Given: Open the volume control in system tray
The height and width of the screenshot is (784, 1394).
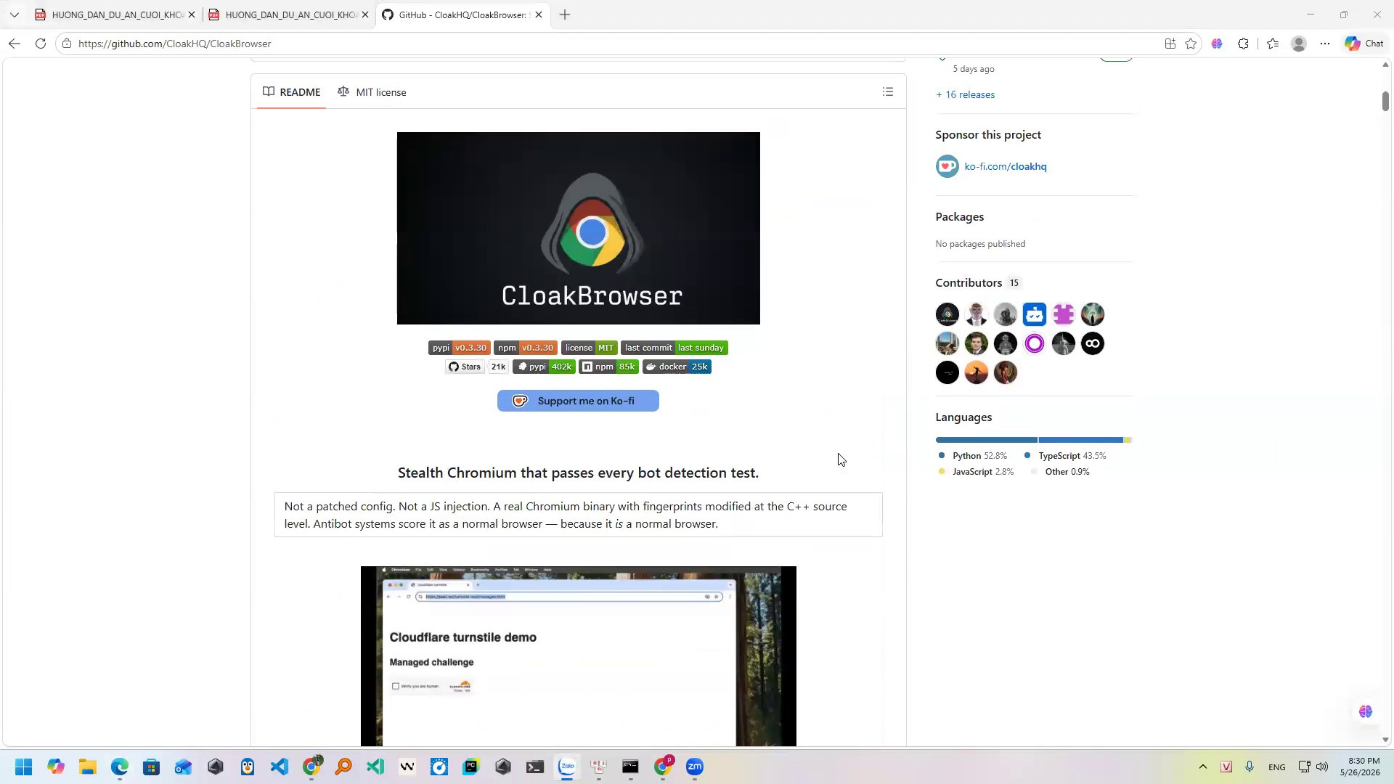Looking at the screenshot, I should [1322, 767].
